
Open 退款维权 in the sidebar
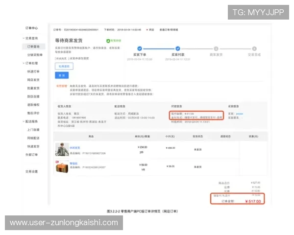(33, 105)
